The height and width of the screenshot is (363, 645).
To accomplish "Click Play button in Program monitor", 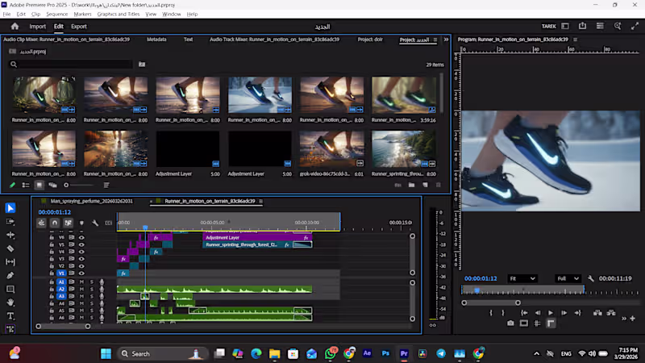I will click(x=551, y=313).
